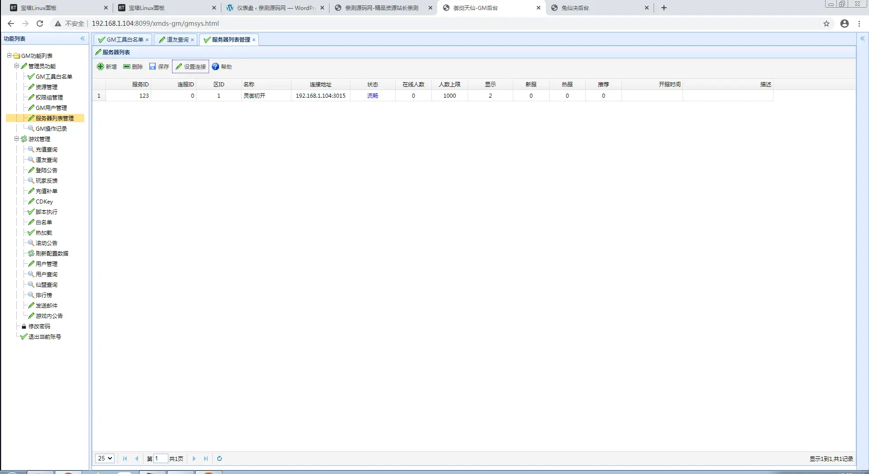Go to last page in pager

point(206,458)
